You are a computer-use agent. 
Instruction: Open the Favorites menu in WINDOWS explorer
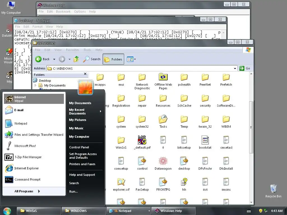coord(73,50)
